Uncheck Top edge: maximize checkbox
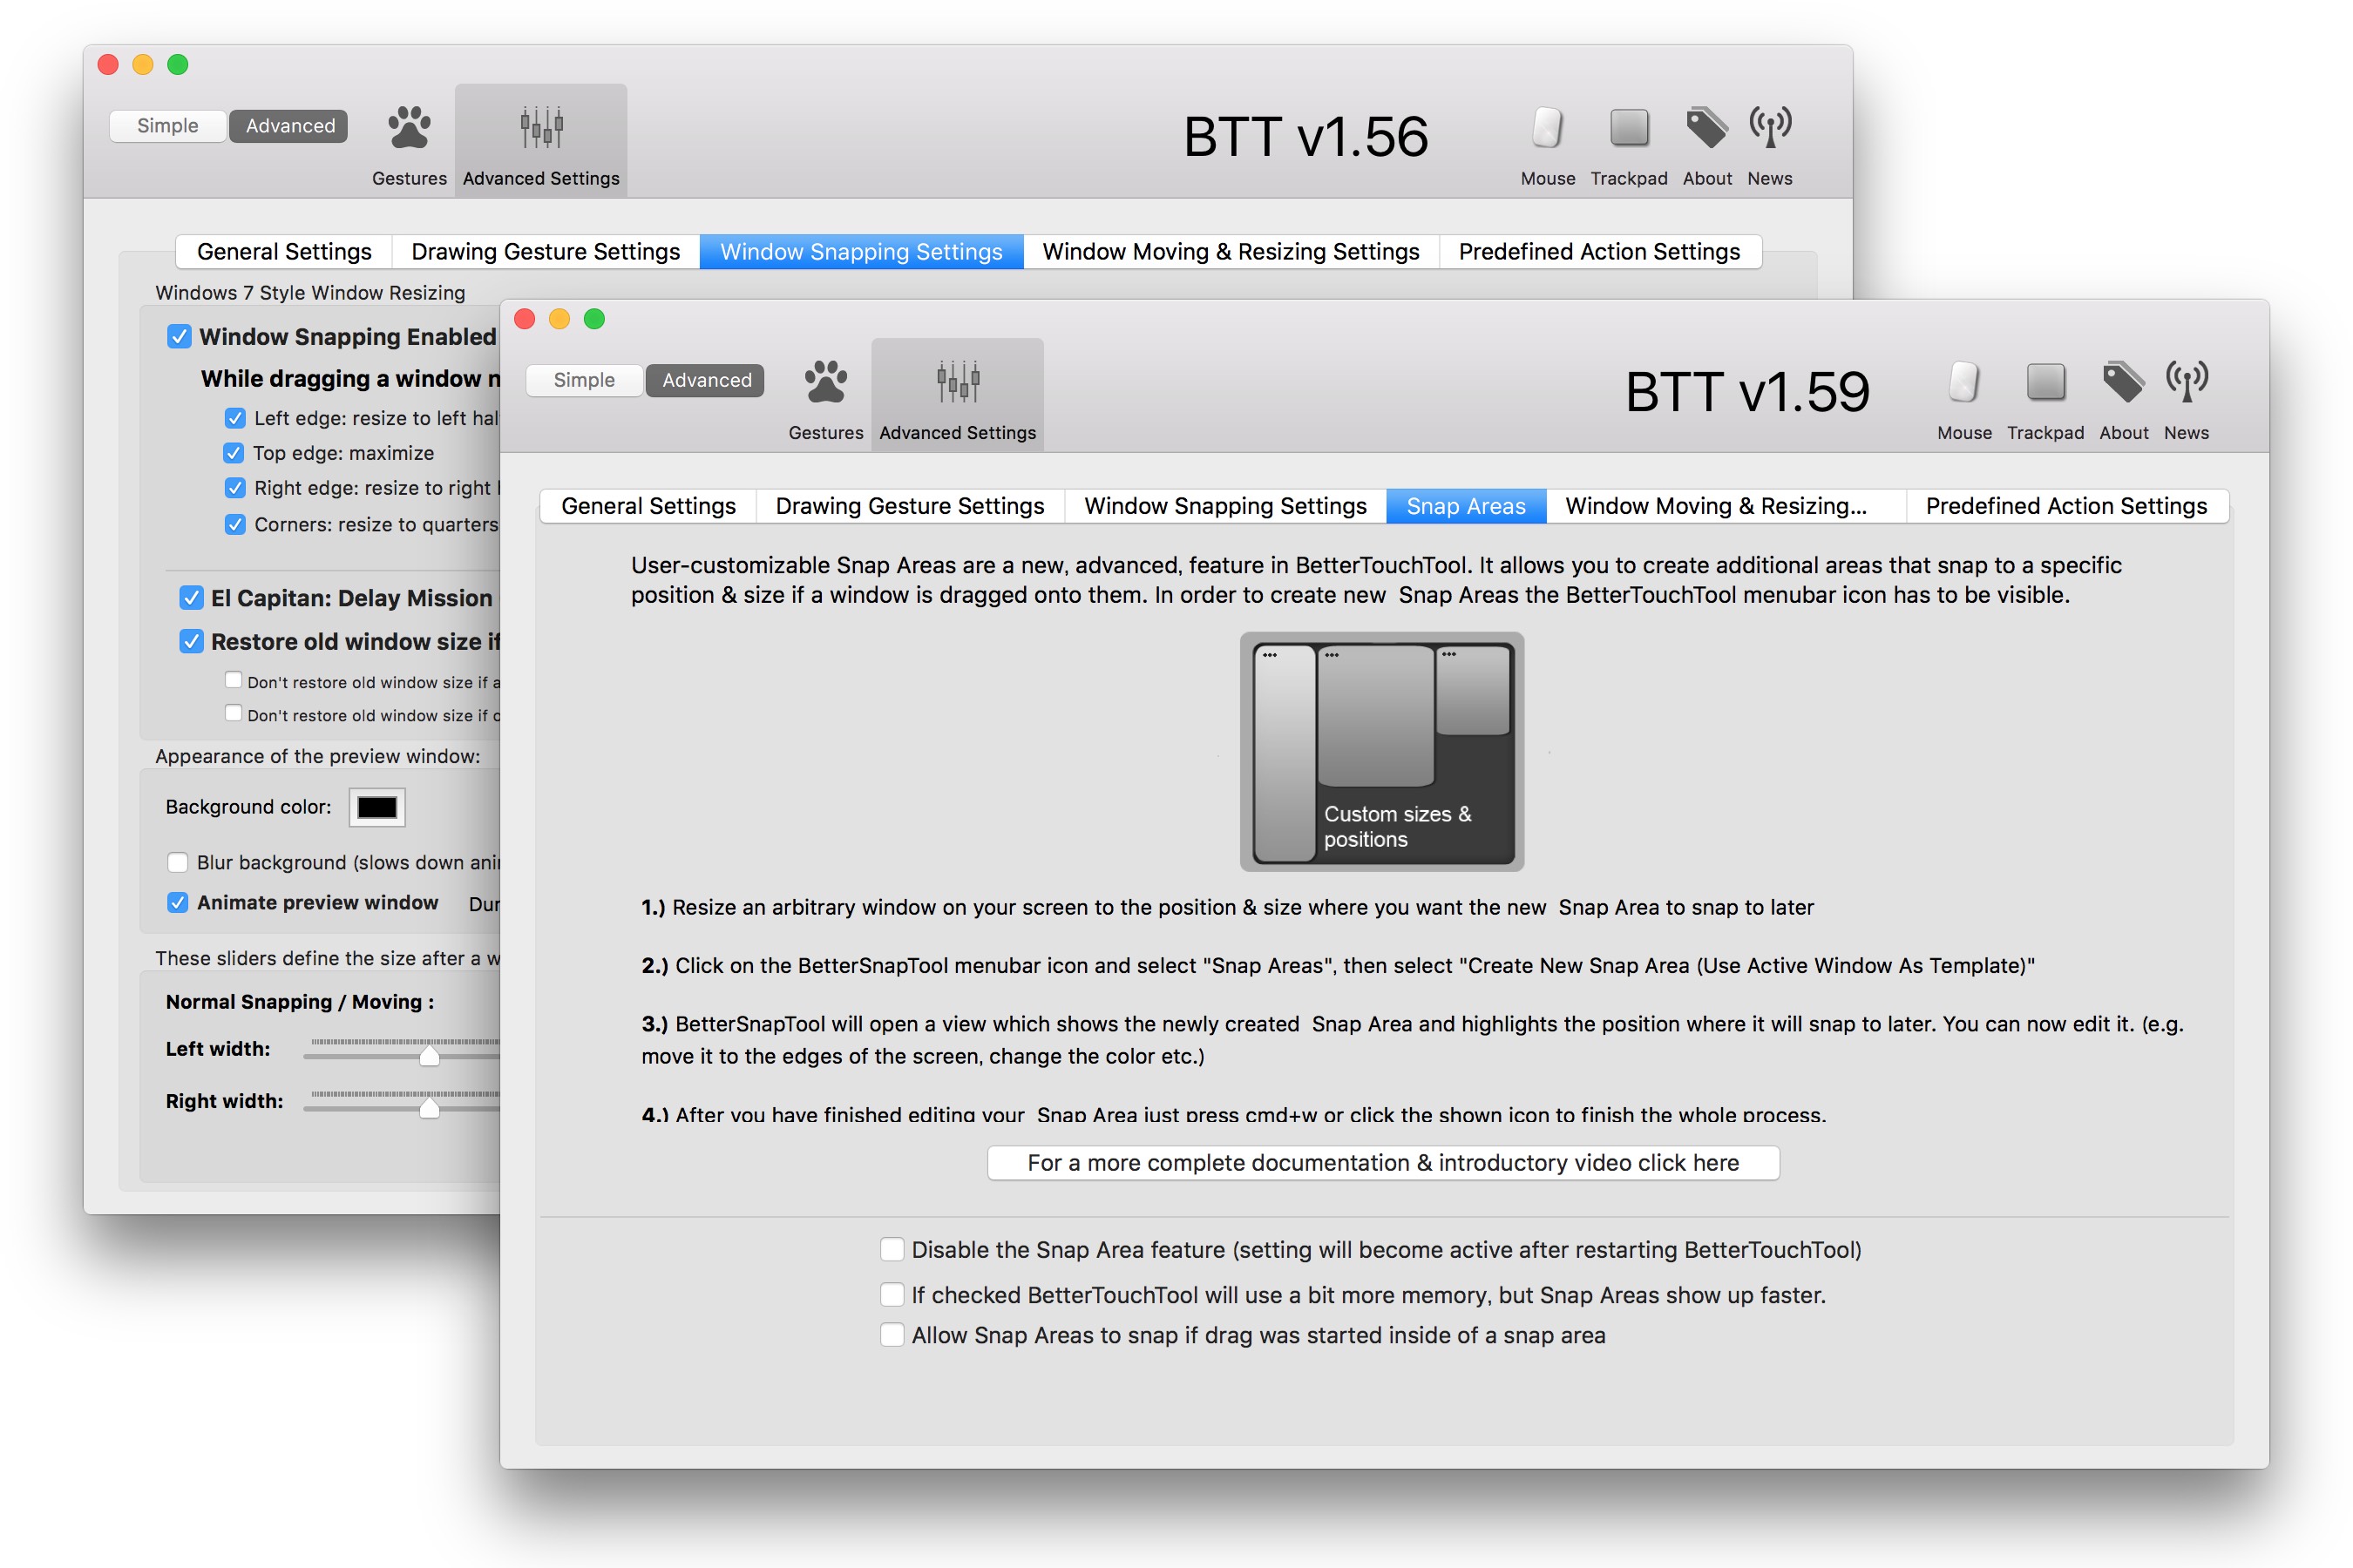Viewport: 2353px width, 1568px height. (234, 453)
